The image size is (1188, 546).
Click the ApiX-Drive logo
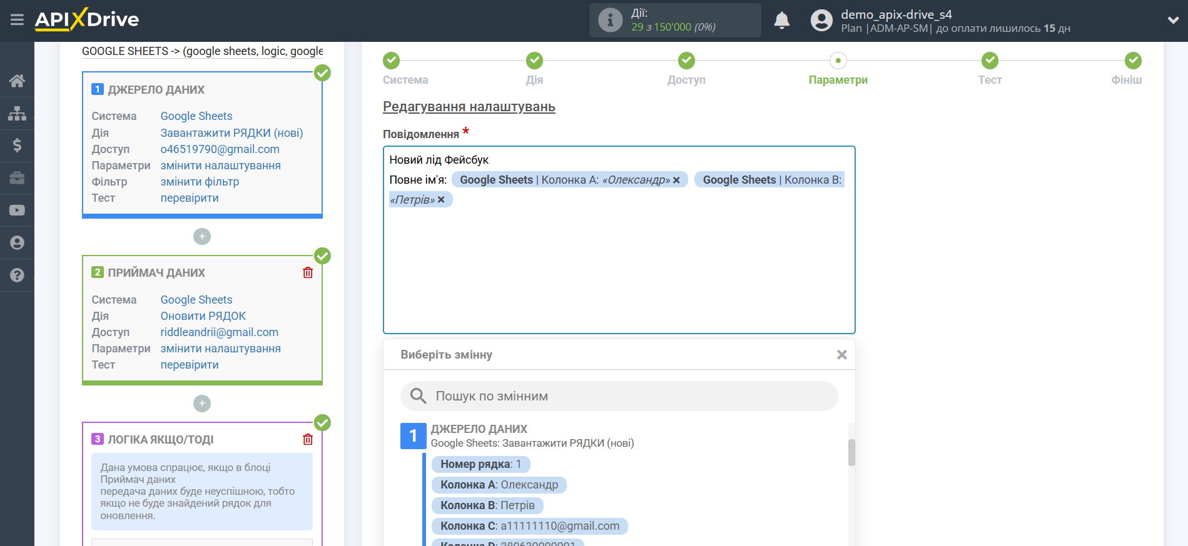(87, 19)
